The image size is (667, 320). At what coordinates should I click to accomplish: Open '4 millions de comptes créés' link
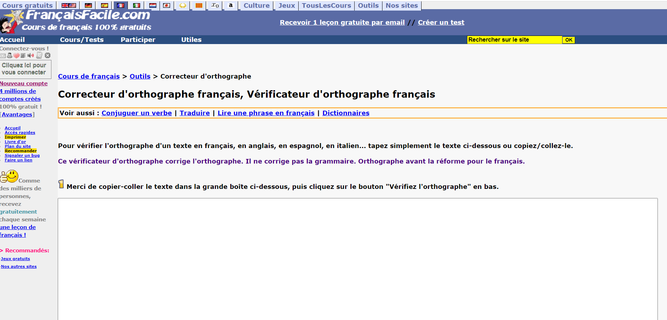coord(20,95)
